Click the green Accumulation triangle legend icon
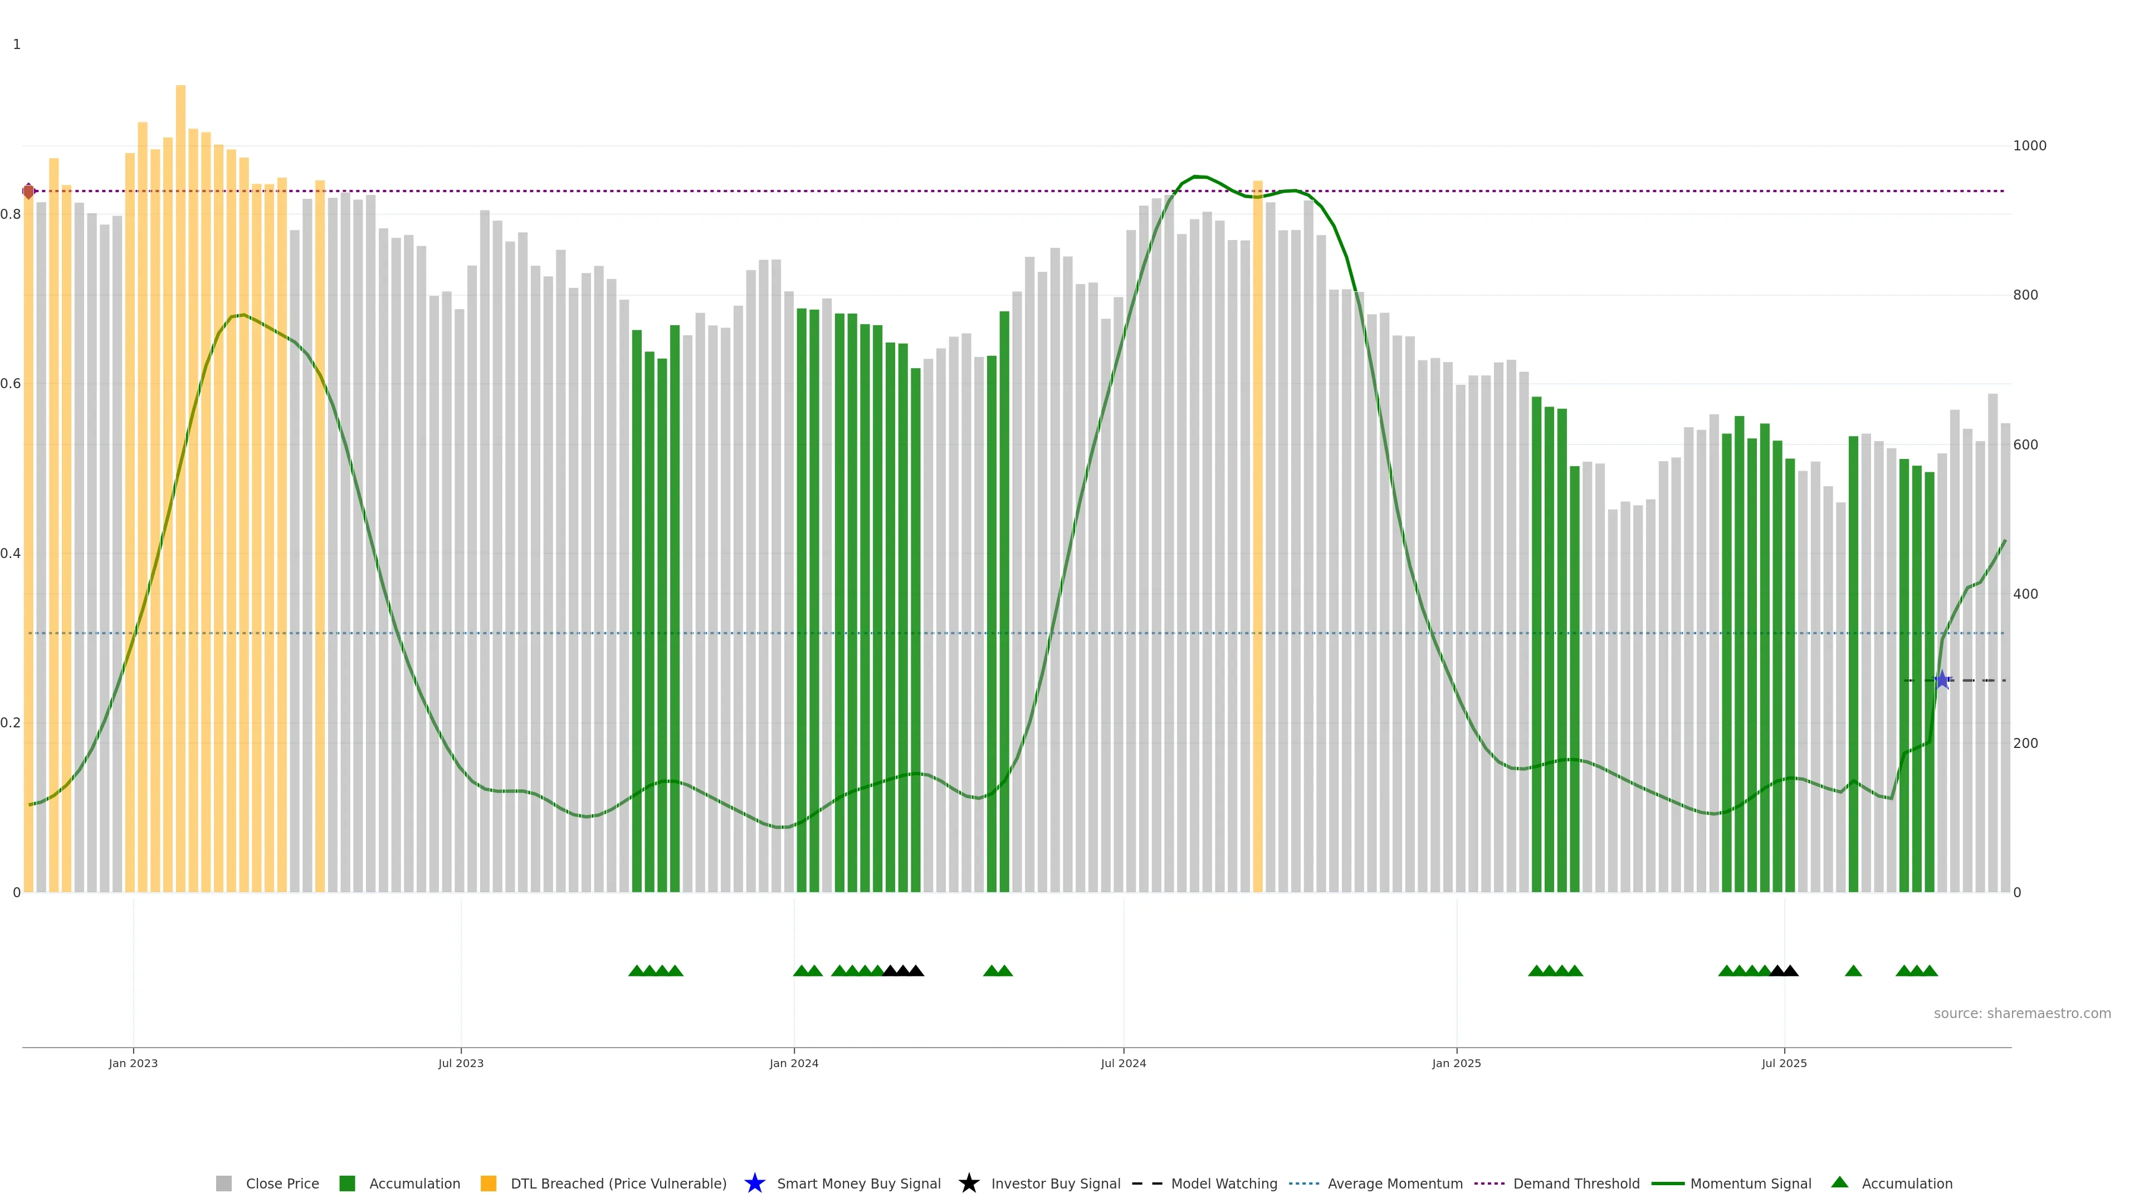Screen dimensions: 2139x1203 pyautogui.click(x=1839, y=1183)
